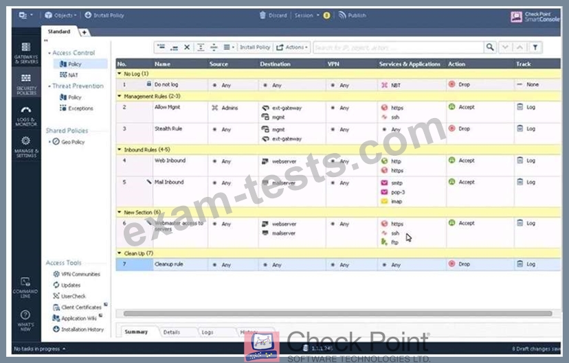Image resolution: width=569 pixels, height=363 pixels.
Task: Click the lock icon on rule 1
Action: [149, 84]
